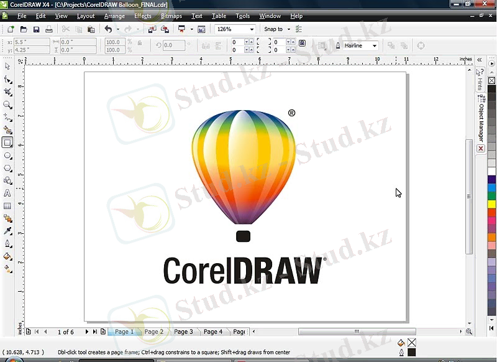Open the zoom level 126% dropdown

(252, 29)
